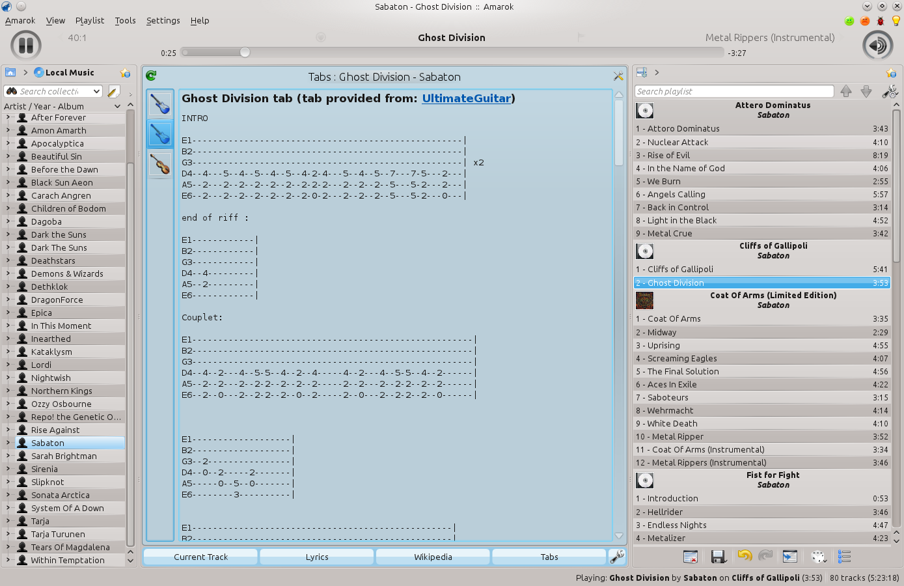Show active track in playlist icon
This screenshot has width=904, height=586.
coord(789,557)
